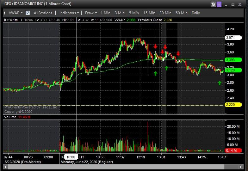Click the 07:44 time axis label

[x=8, y=157]
